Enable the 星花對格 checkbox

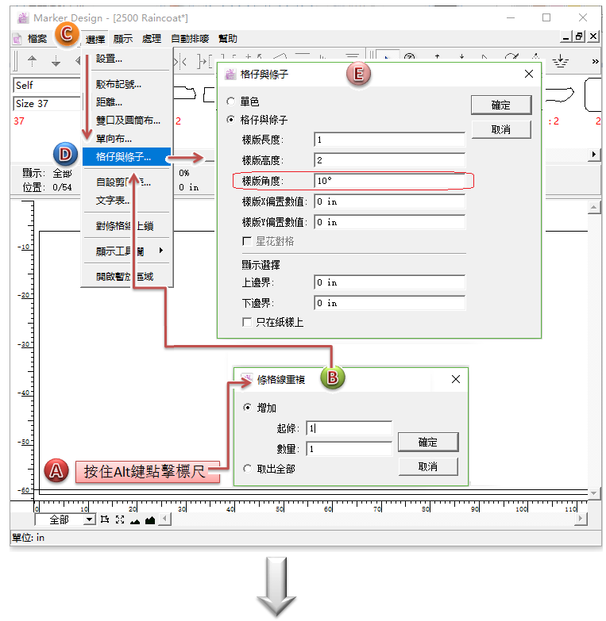coord(247,241)
